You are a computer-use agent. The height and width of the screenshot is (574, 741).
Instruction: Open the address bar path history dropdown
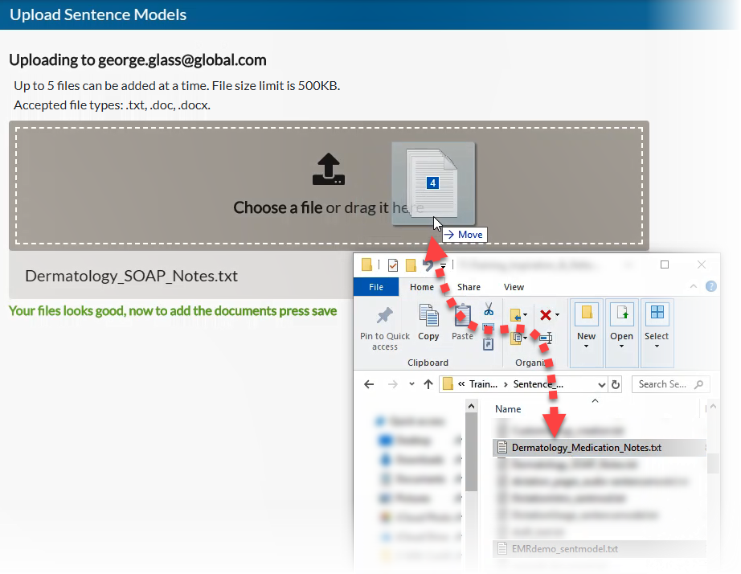pyautogui.click(x=600, y=384)
